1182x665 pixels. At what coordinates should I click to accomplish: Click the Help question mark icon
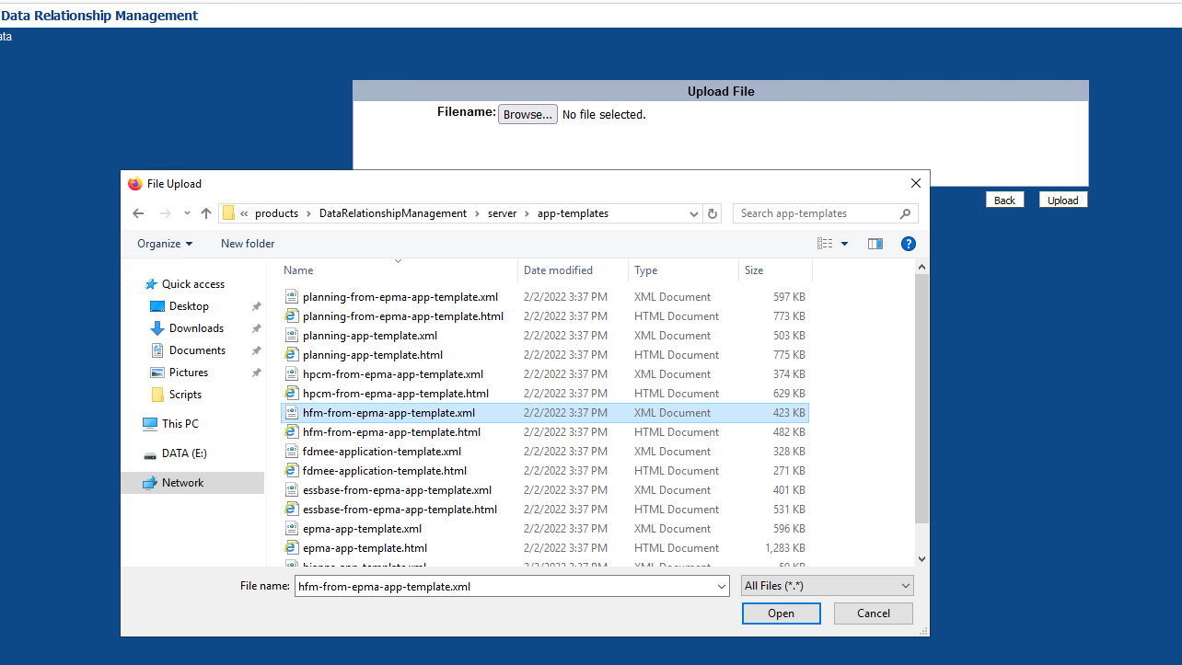click(908, 244)
